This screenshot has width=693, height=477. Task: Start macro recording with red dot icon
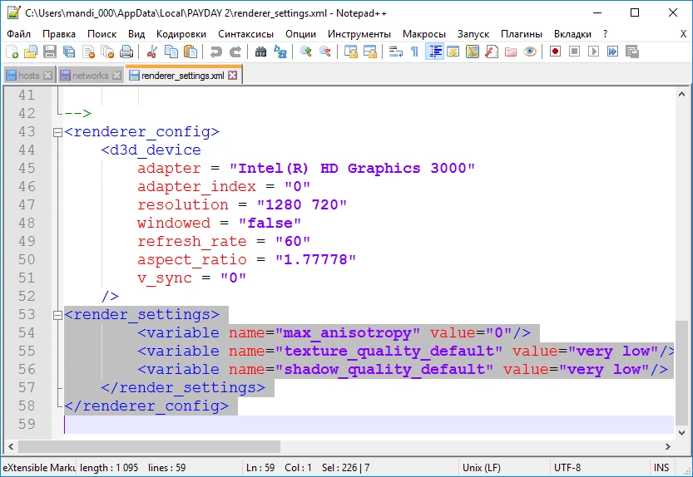[x=555, y=52]
